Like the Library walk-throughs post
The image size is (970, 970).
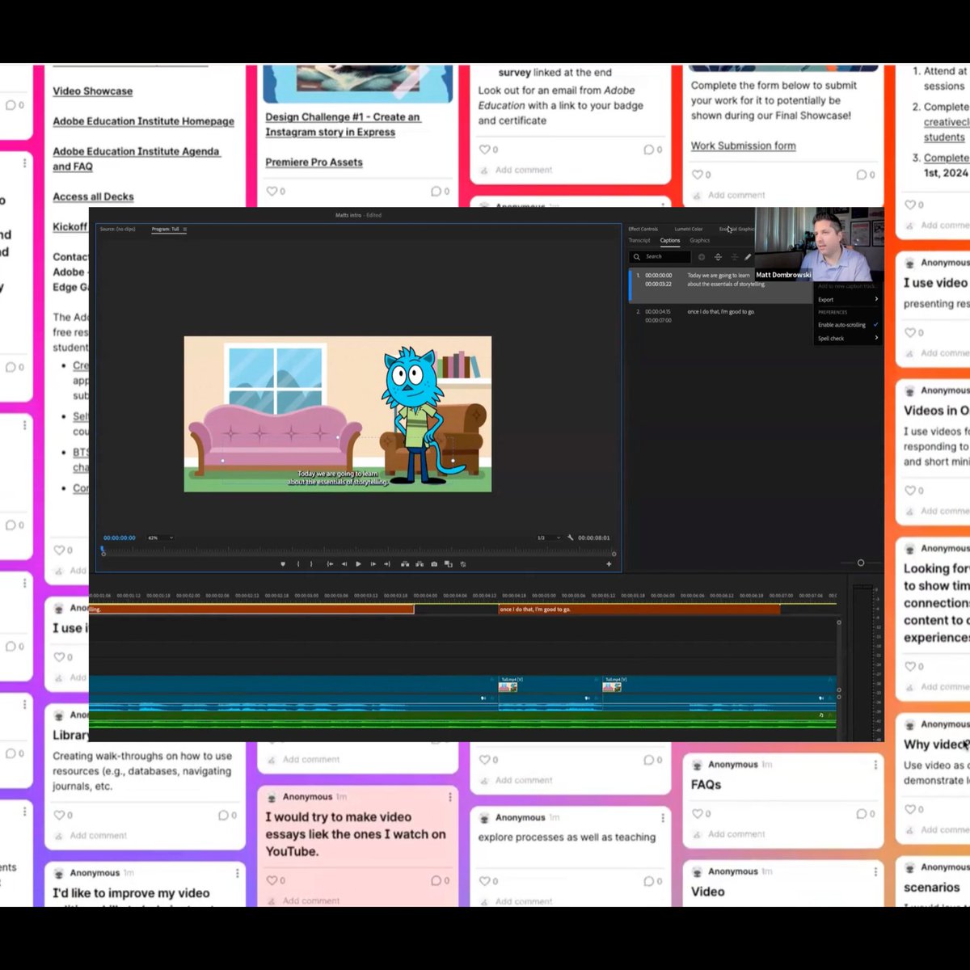[x=59, y=815]
